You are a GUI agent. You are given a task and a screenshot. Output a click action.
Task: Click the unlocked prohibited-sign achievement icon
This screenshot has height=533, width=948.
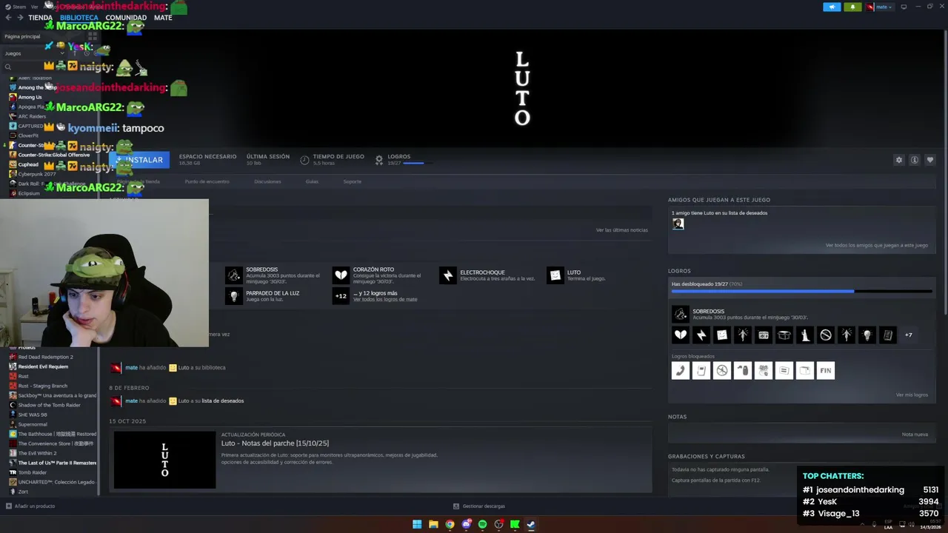coord(826,335)
